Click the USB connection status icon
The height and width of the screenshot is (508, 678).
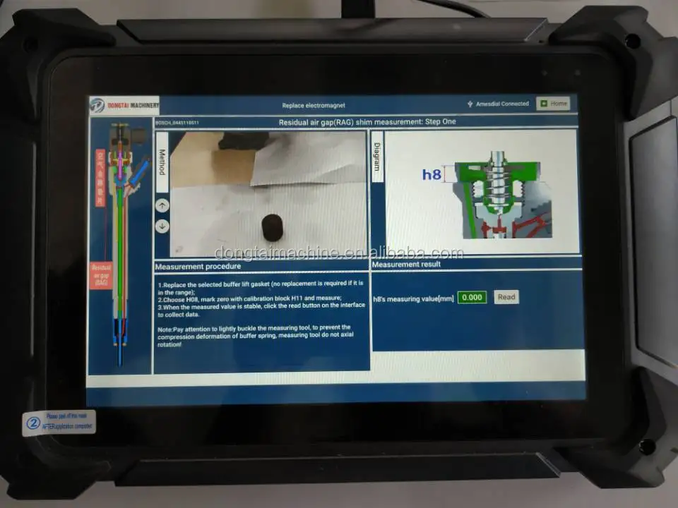470,104
